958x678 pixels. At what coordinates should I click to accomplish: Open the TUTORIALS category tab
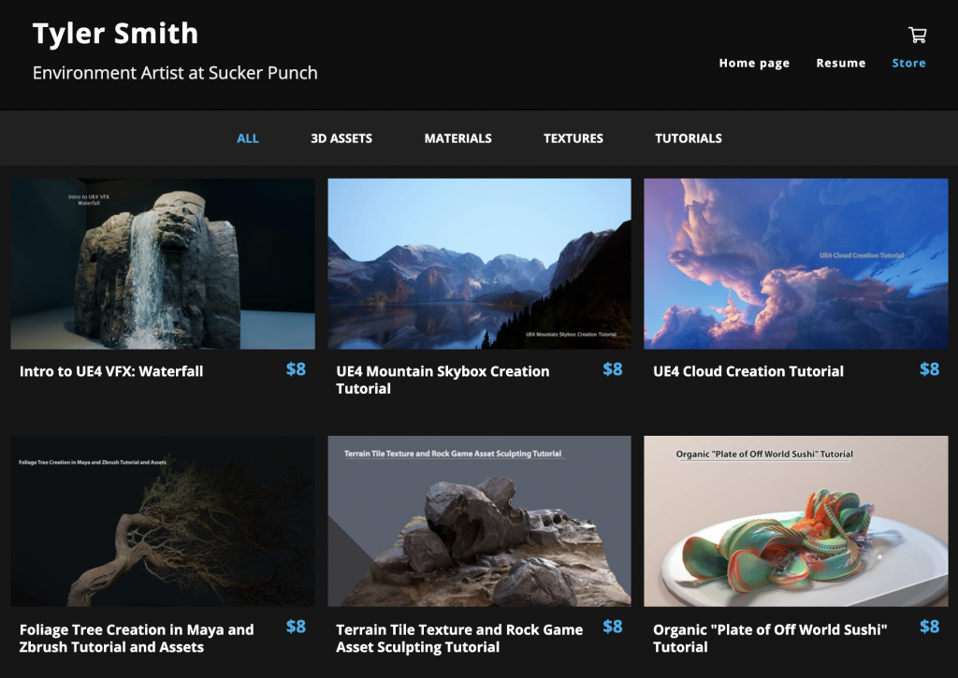(688, 138)
